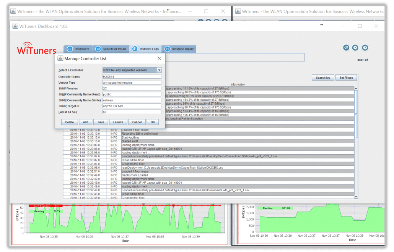Screen dimensions: 394x252
Task: Delete the selected controller
Action: pyautogui.click(x=70, y=122)
